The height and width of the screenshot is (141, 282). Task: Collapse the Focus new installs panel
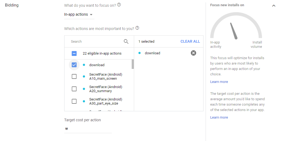click(274, 6)
